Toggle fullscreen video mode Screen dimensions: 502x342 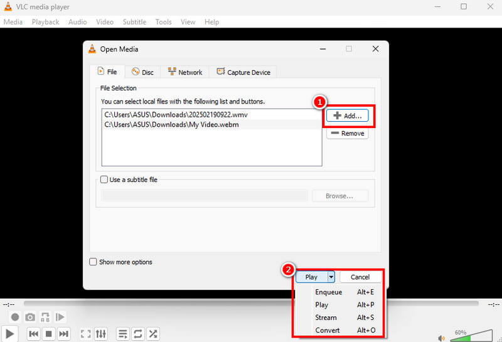[x=85, y=334]
